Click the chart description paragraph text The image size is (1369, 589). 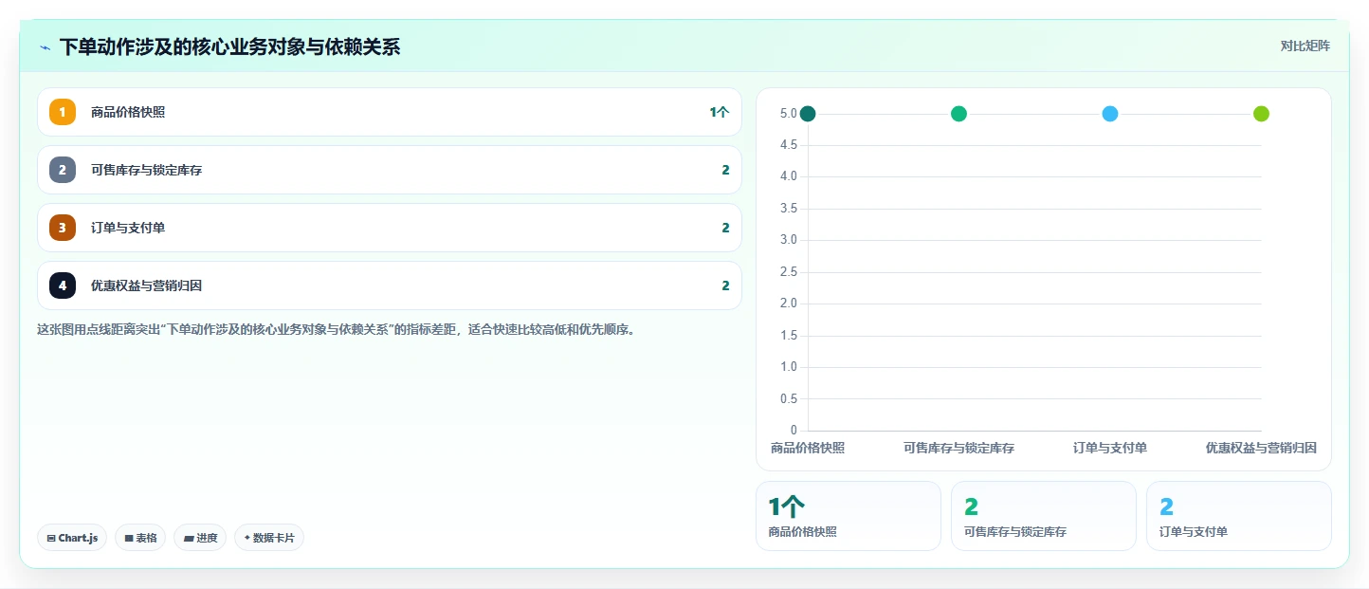tap(336, 330)
